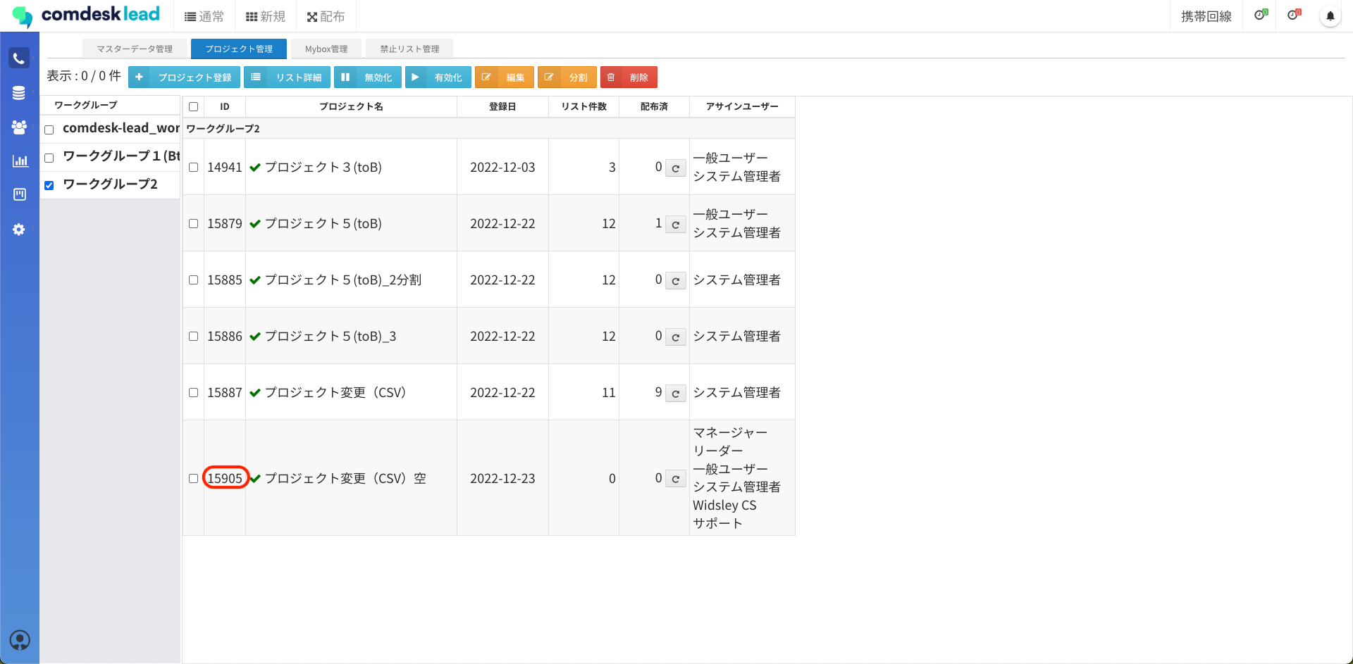Click project ID 15905 cell
Viewport: 1353px width, 664px height.
coord(225,479)
